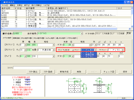The width and height of the screenshot is (134, 100).
Task: Select the スプライス継手 tab
Action: pyautogui.click(x=7, y=38)
